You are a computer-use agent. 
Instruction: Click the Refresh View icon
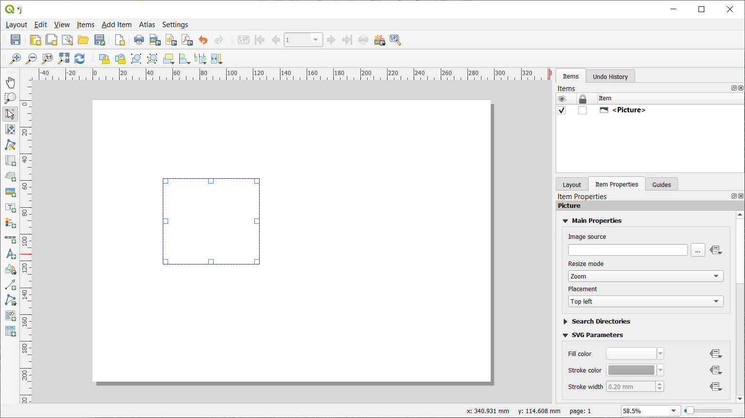(x=79, y=59)
